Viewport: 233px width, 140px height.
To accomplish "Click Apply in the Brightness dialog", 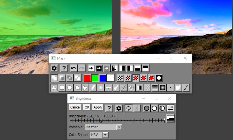I will (x=98, y=107).
